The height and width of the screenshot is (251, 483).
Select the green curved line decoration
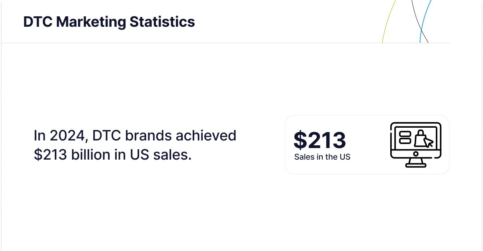(388, 20)
